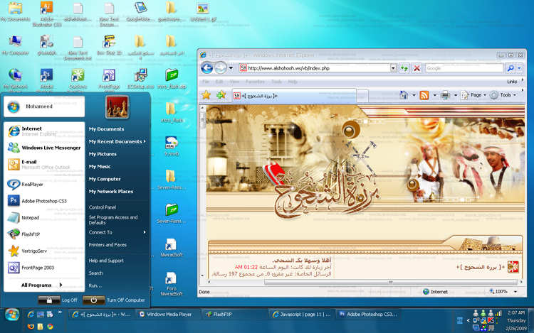Open the Page menu dropdown in IE
The image size is (534, 333).
coord(473,95)
